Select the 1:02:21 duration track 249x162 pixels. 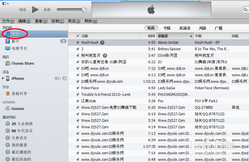click(x=149, y=82)
